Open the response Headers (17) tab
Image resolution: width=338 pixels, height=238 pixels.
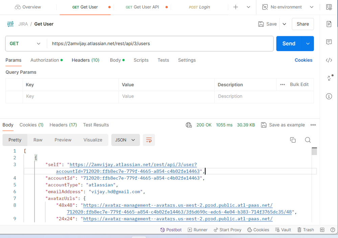pyautogui.click(x=63, y=125)
